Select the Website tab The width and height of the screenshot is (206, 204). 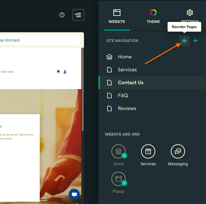click(117, 16)
